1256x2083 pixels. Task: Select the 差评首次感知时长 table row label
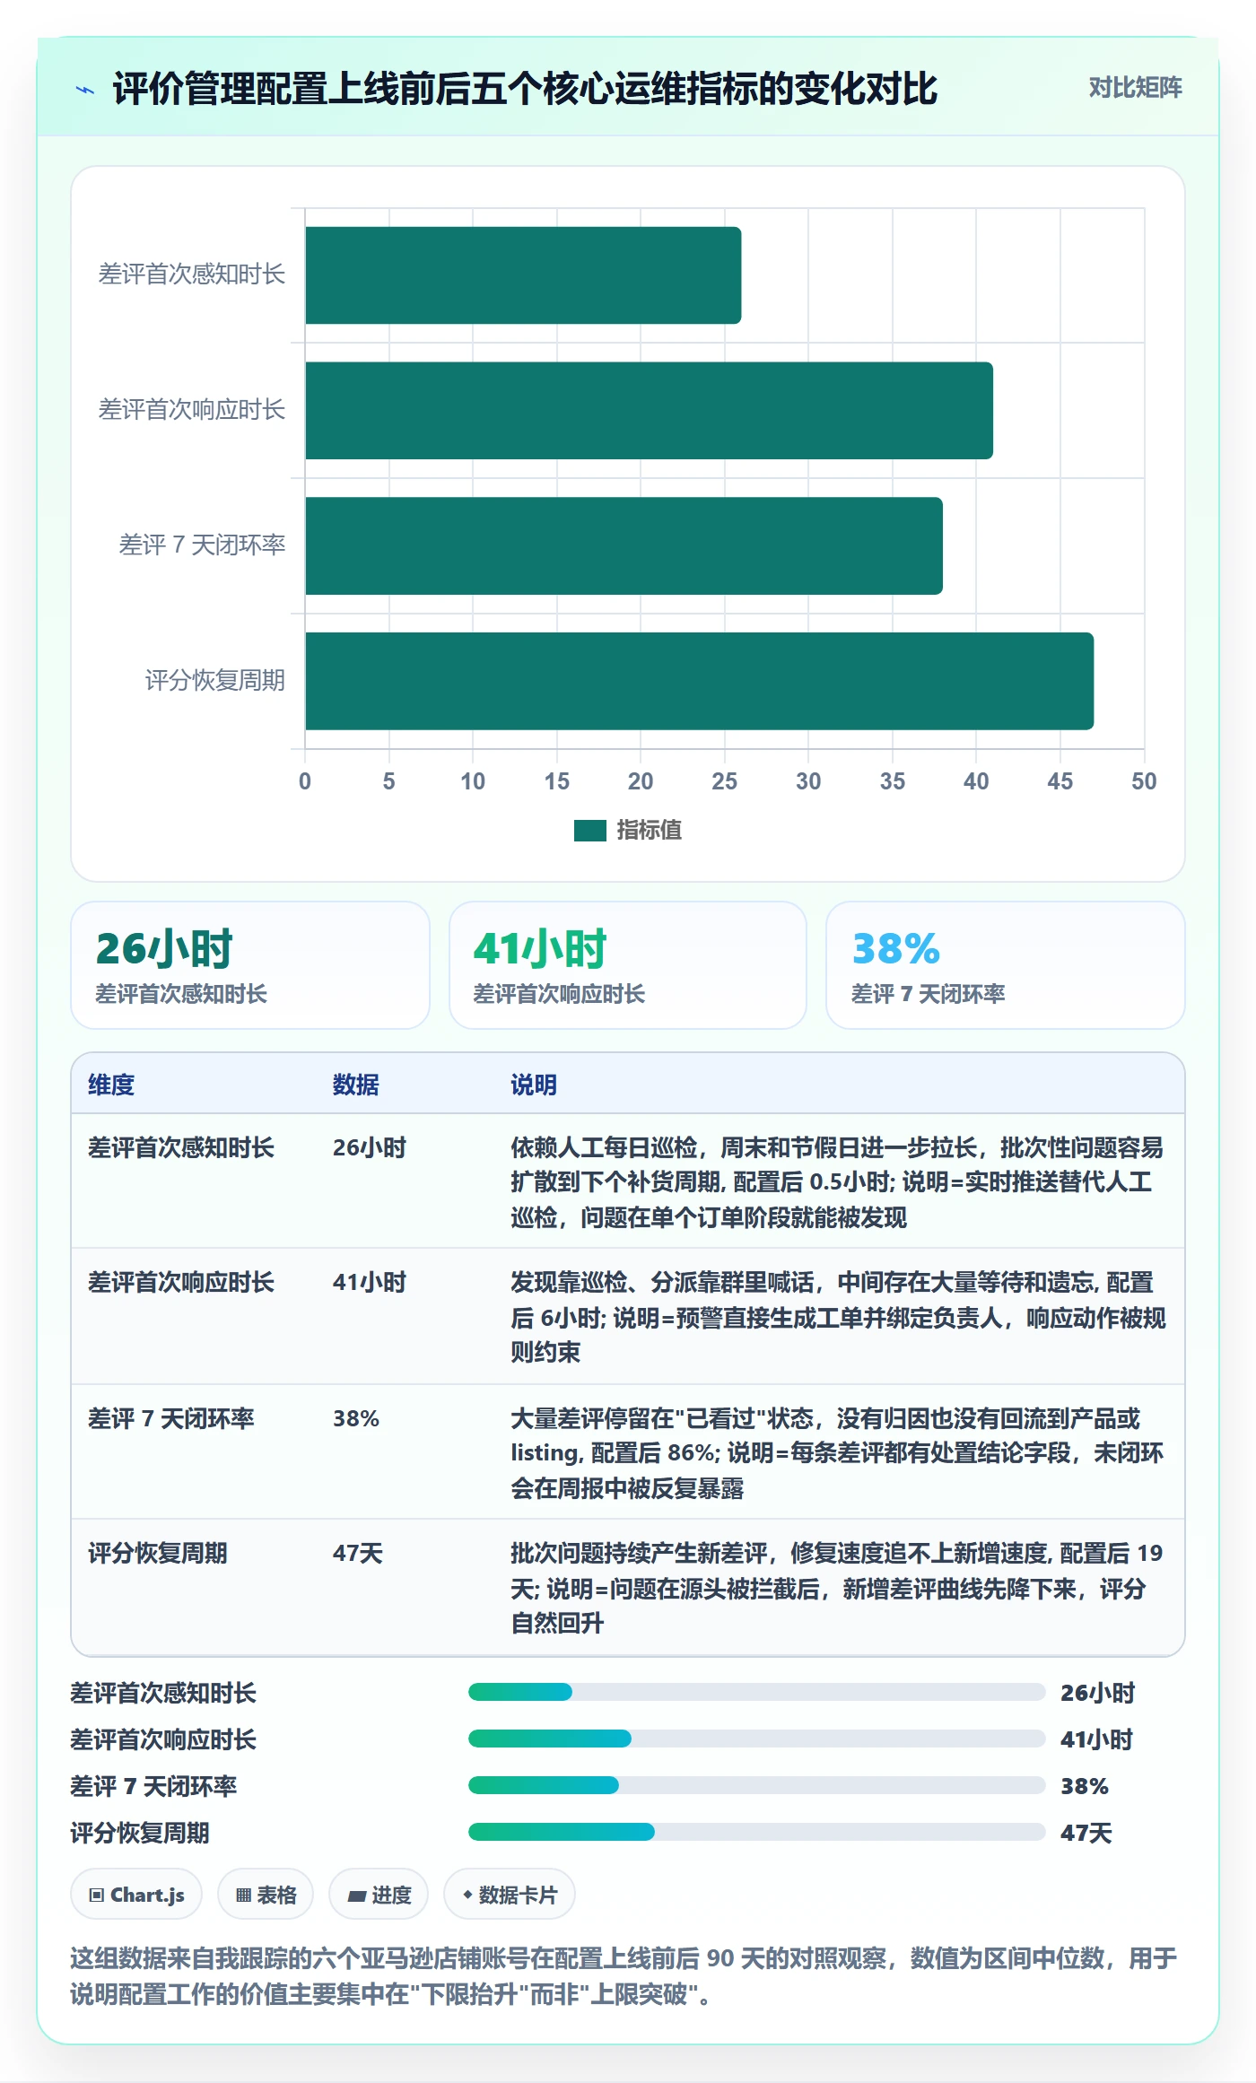[181, 1148]
